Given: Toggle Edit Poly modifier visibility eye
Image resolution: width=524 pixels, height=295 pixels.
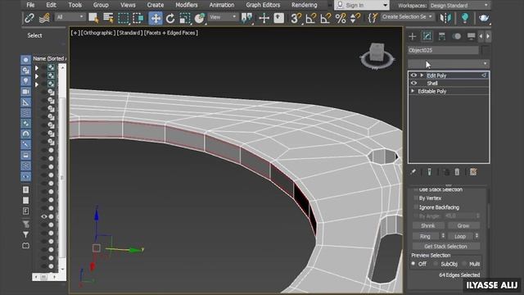Looking at the screenshot, I should click(413, 75).
